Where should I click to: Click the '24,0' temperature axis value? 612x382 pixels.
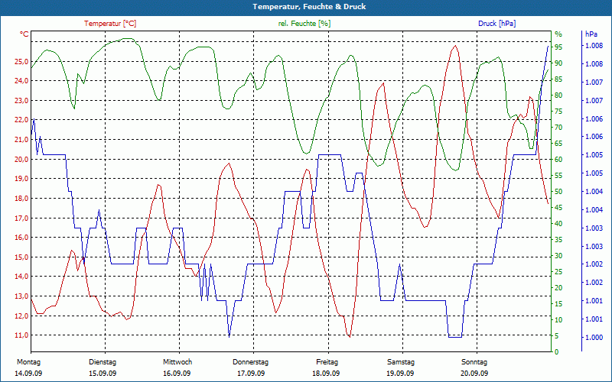pos(21,81)
